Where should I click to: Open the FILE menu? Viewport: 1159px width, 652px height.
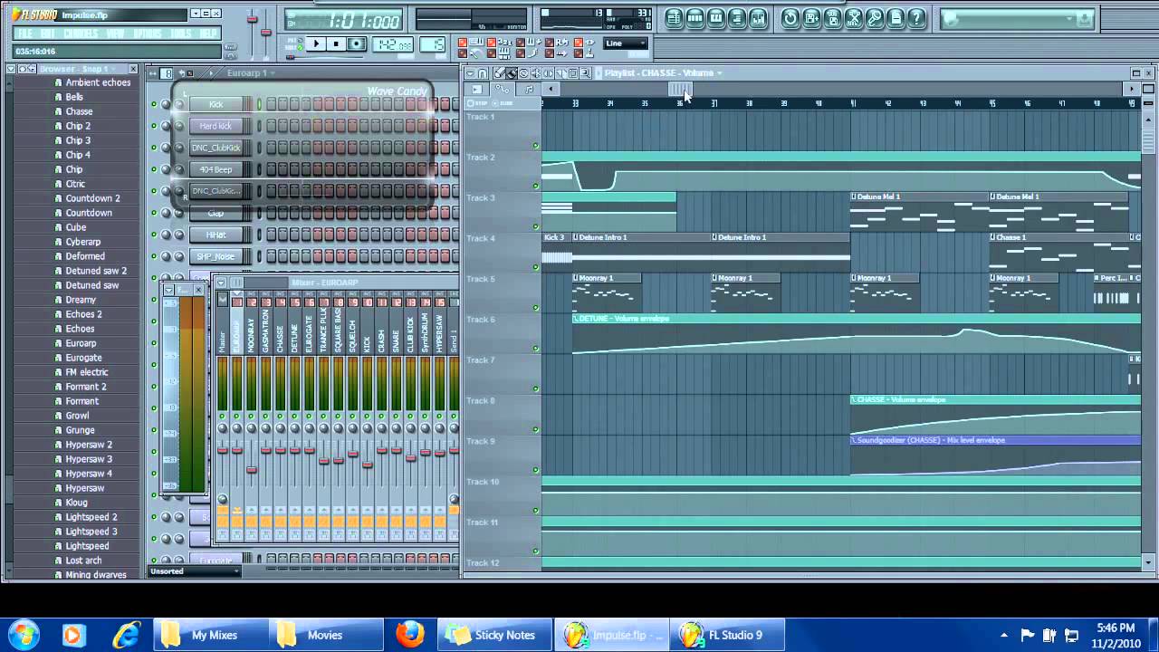coord(24,34)
